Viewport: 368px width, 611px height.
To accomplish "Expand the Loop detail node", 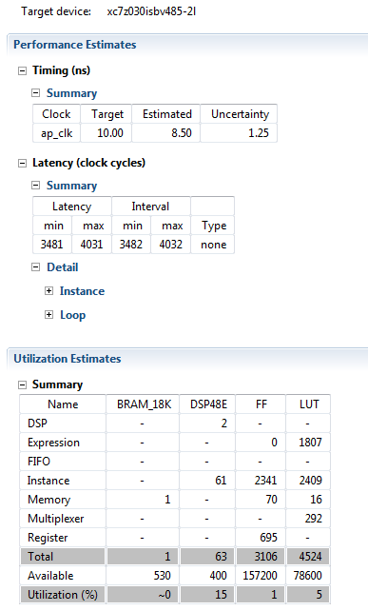I will click(x=49, y=315).
